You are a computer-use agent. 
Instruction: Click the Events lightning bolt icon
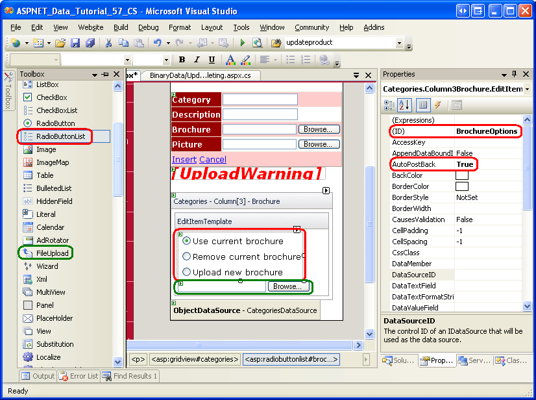[438, 105]
